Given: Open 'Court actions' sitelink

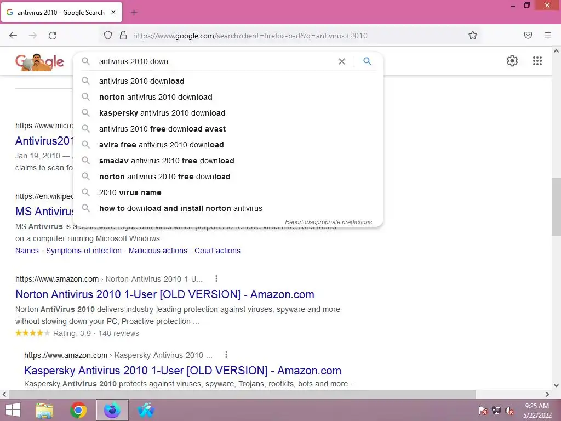Looking at the screenshot, I should click(x=217, y=251).
